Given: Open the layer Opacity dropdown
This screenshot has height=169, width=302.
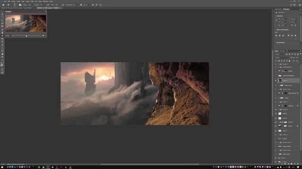Looking at the screenshot, I should click(x=297, y=58).
